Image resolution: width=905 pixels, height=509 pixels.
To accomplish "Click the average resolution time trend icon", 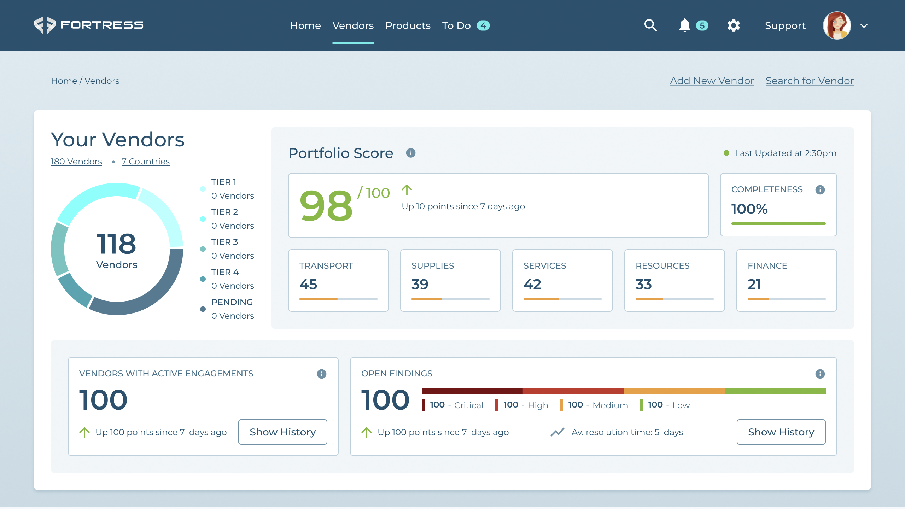I will coord(557,432).
